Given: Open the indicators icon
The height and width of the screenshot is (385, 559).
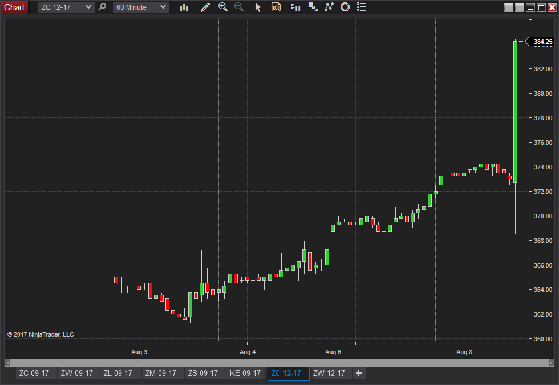Looking at the screenshot, I should (x=329, y=7).
